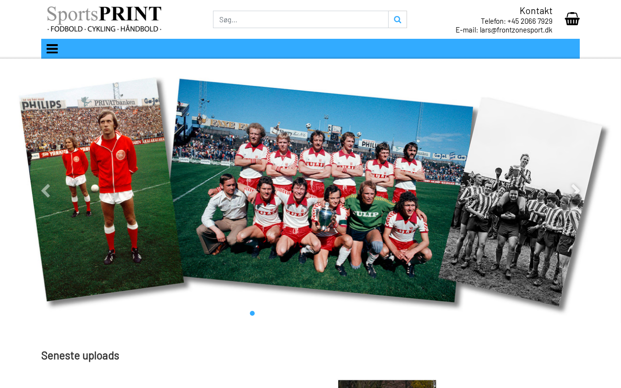Focus the Søg search field
The height and width of the screenshot is (388, 621).
[x=301, y=19]
